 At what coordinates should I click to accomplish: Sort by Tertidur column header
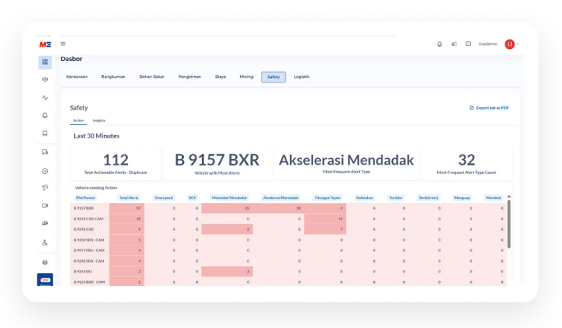pos(395,198)
